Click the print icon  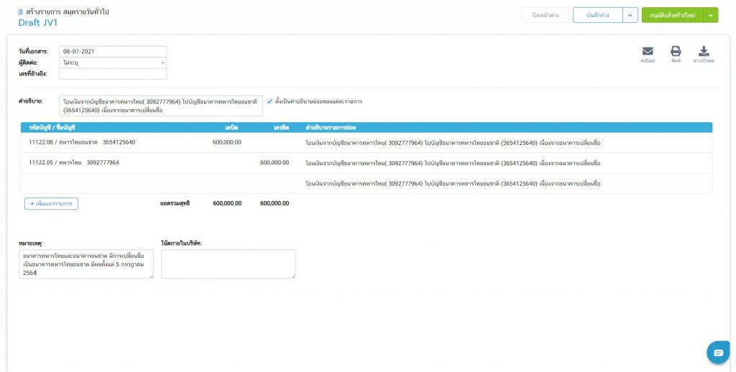click(676, 52)
